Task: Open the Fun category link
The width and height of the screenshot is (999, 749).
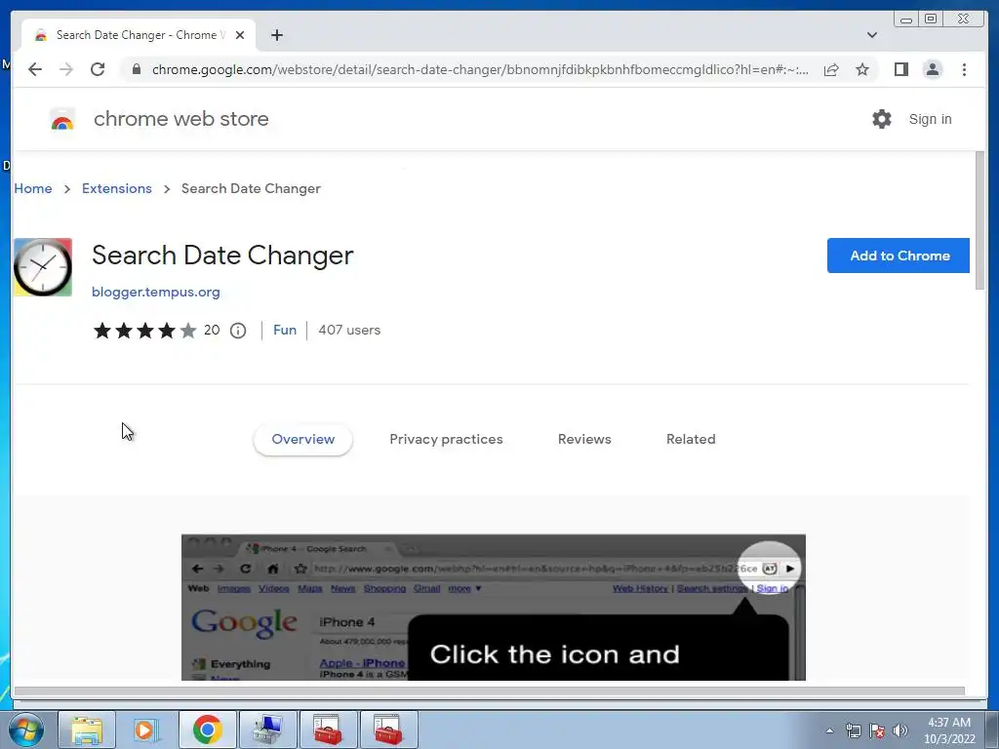Action: click(285, 330)
